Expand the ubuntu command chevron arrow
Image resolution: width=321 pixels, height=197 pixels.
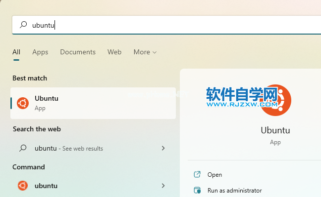pyautogui.click(x=163, y=186)
